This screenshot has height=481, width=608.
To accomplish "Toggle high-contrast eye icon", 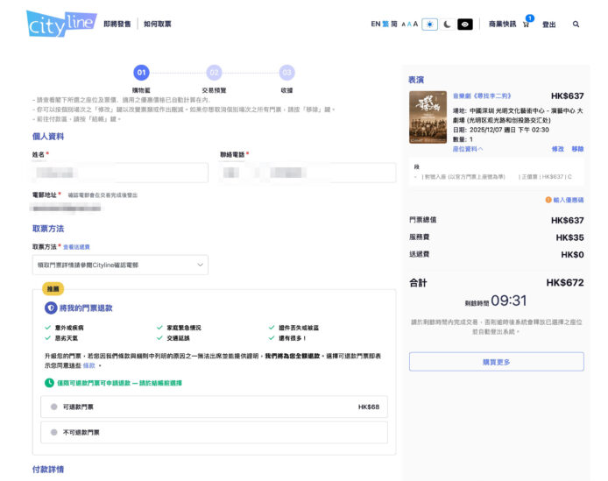I will (x=465, y=25).
